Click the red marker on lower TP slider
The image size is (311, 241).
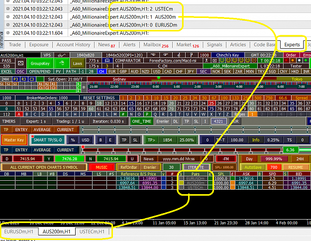[x=83, y=147]
